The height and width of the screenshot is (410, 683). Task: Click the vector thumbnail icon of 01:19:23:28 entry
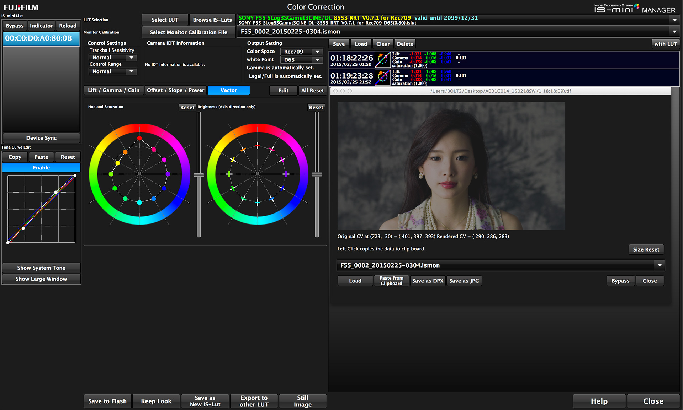(383, 77)
